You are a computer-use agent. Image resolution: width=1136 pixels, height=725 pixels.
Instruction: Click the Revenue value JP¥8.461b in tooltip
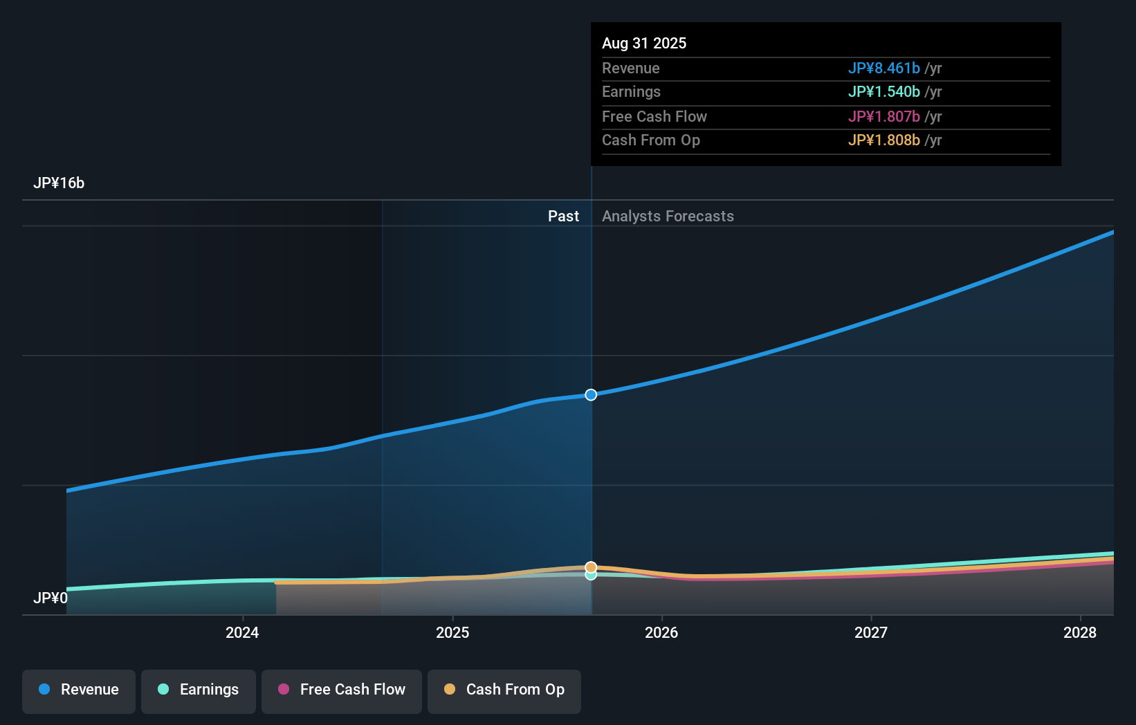(884, 68)
